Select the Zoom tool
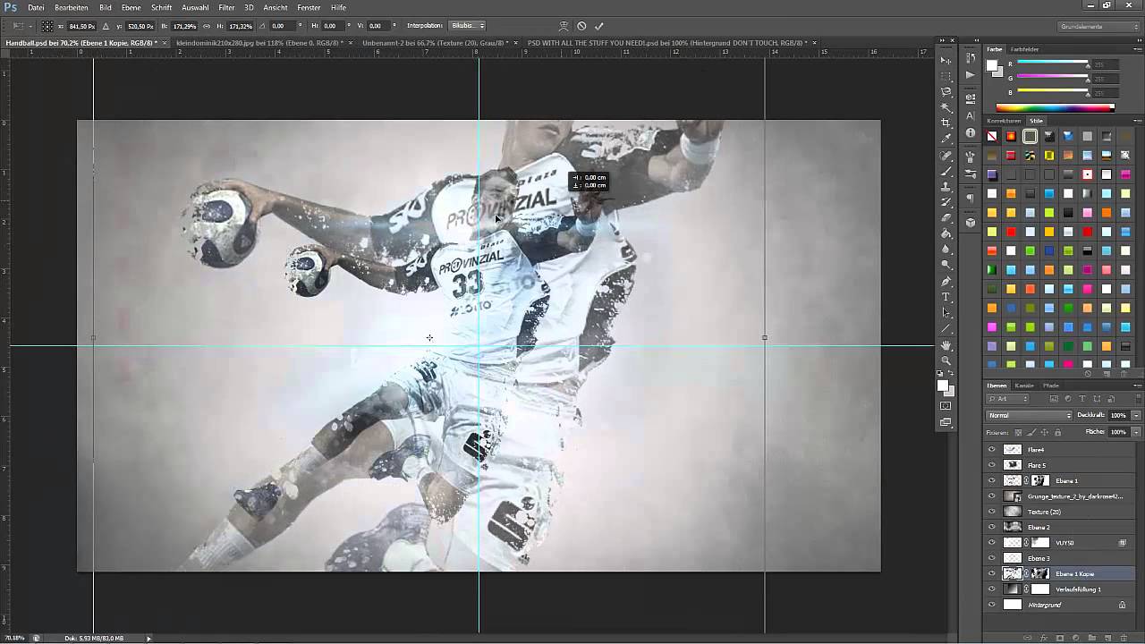1145x644 pixels. (946, 361)
